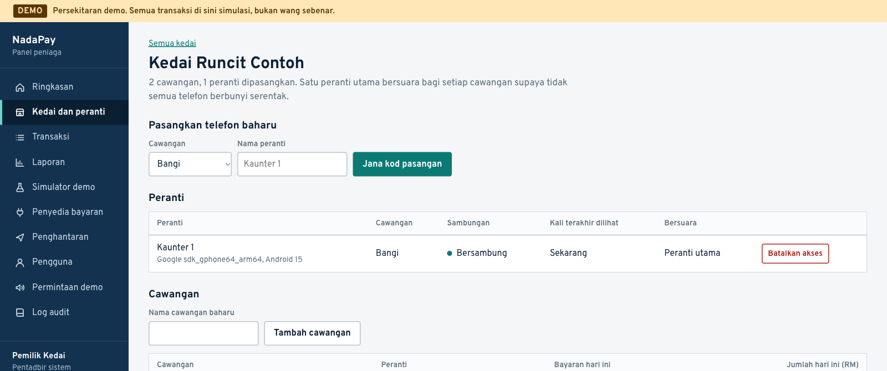The image size is (887, 371).
Task: Go to Transaksi page
Action: (64, 137)
